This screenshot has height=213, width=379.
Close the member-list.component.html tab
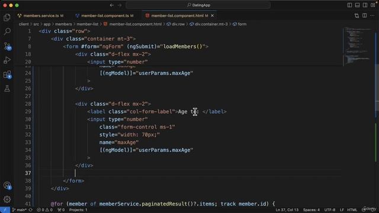pos(212,16)
